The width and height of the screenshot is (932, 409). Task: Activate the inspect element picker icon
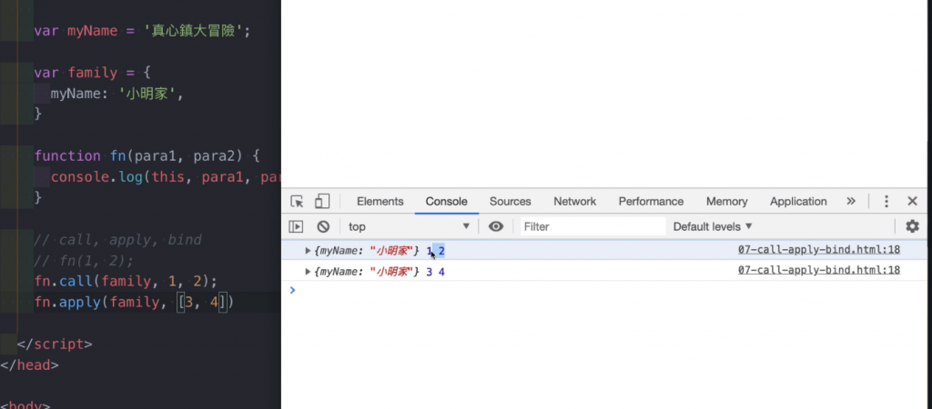[x=298, y=201]
